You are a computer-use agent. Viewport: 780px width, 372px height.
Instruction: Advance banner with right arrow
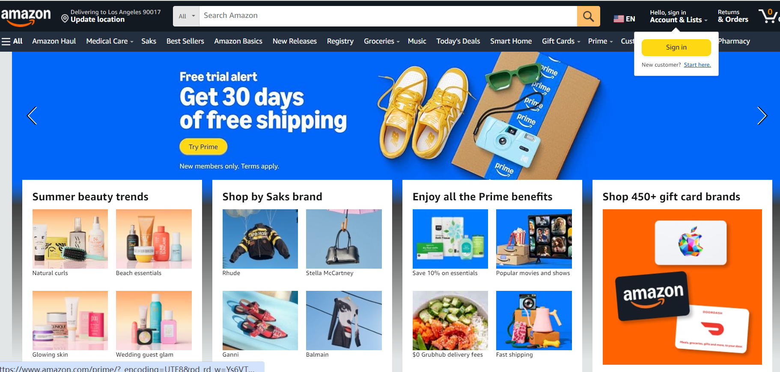tap(762, 115)
